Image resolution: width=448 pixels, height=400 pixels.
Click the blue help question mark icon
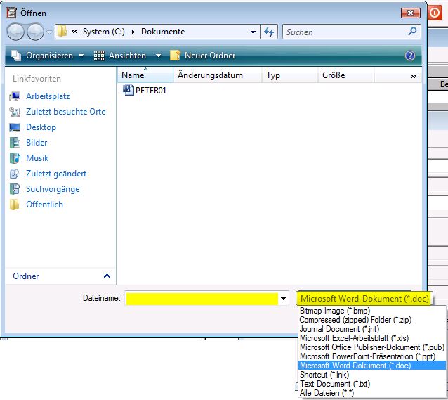coord(410,56)
